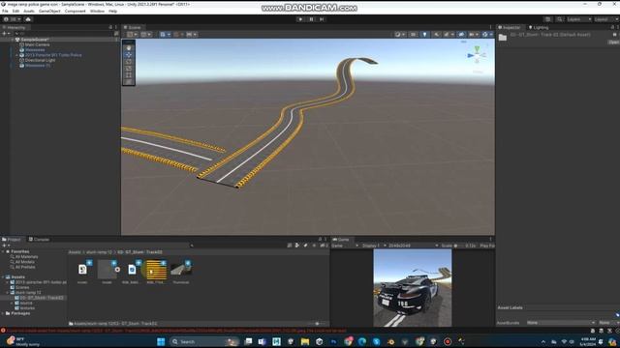Select the Hand (View) tool in Scene
The image size is (620, 348).
[x=129, y=47]
